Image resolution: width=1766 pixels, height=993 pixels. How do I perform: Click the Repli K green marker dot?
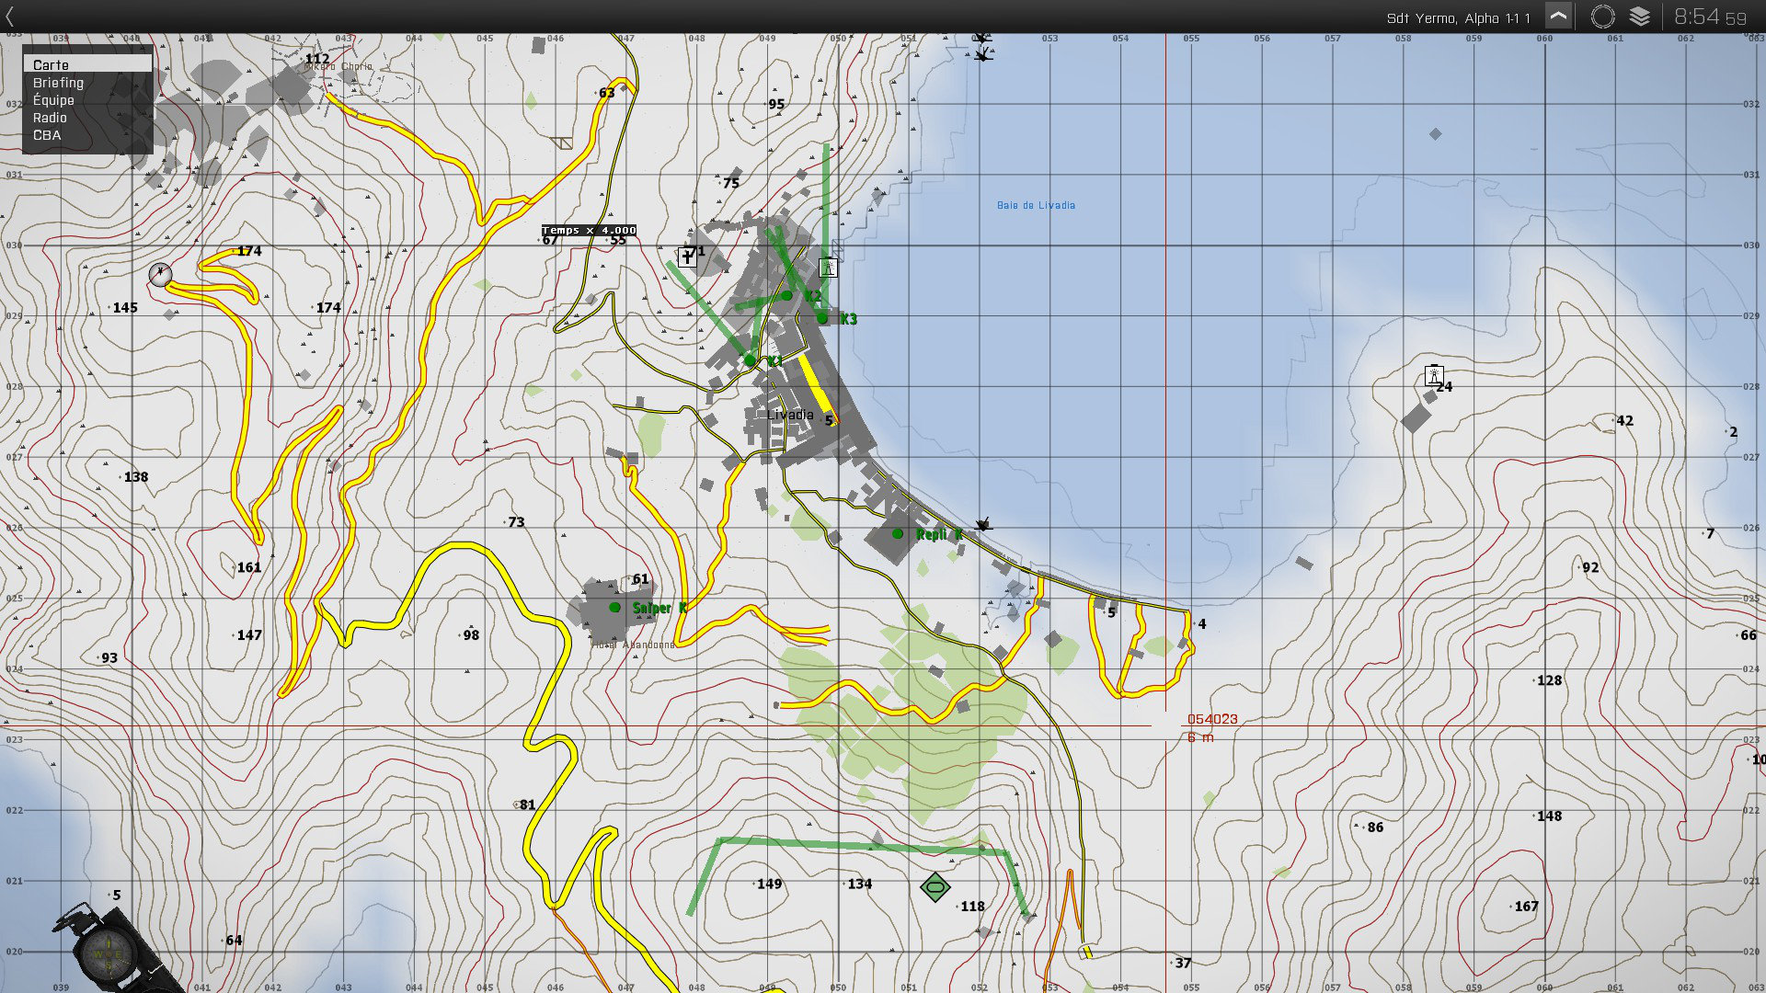point(898,533)
